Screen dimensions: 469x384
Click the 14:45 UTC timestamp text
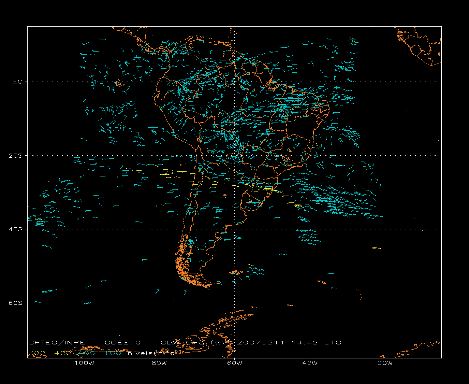pyautogui.click(x=317, y=342)
